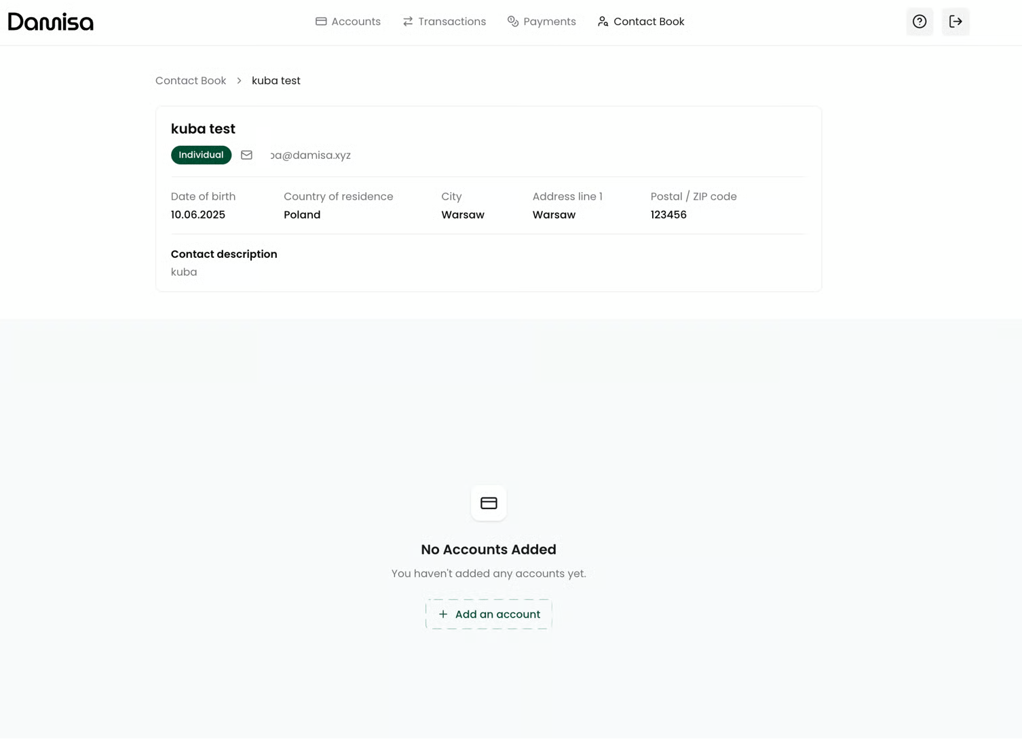Go to the Transactions tab
This screenshot has width=1022, height=748.
pos(444,22)
